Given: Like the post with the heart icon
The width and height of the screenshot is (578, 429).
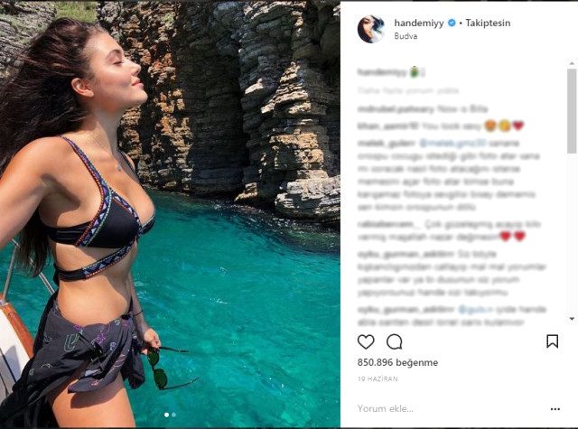Looking at the screenshot, I should [366, 341].
